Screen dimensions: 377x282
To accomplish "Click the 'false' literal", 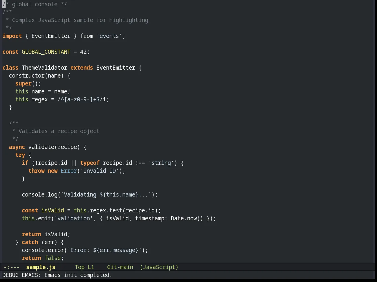I will click(52, 258).
